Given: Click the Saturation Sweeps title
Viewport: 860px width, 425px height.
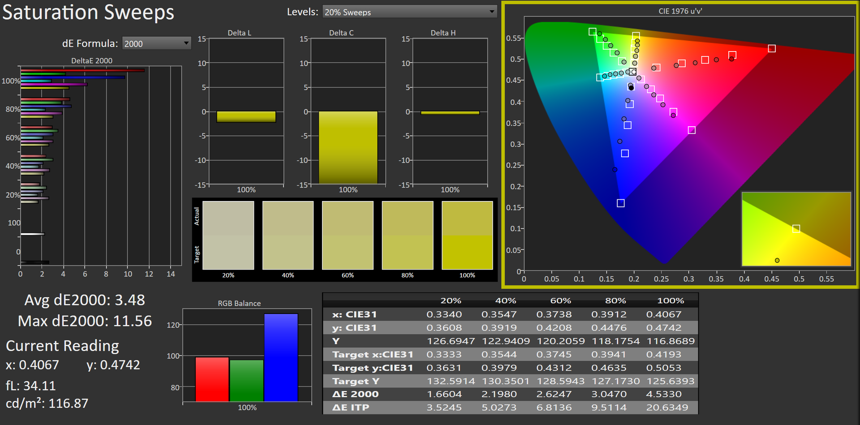Looking at the screenshot, I should [88, 13].
